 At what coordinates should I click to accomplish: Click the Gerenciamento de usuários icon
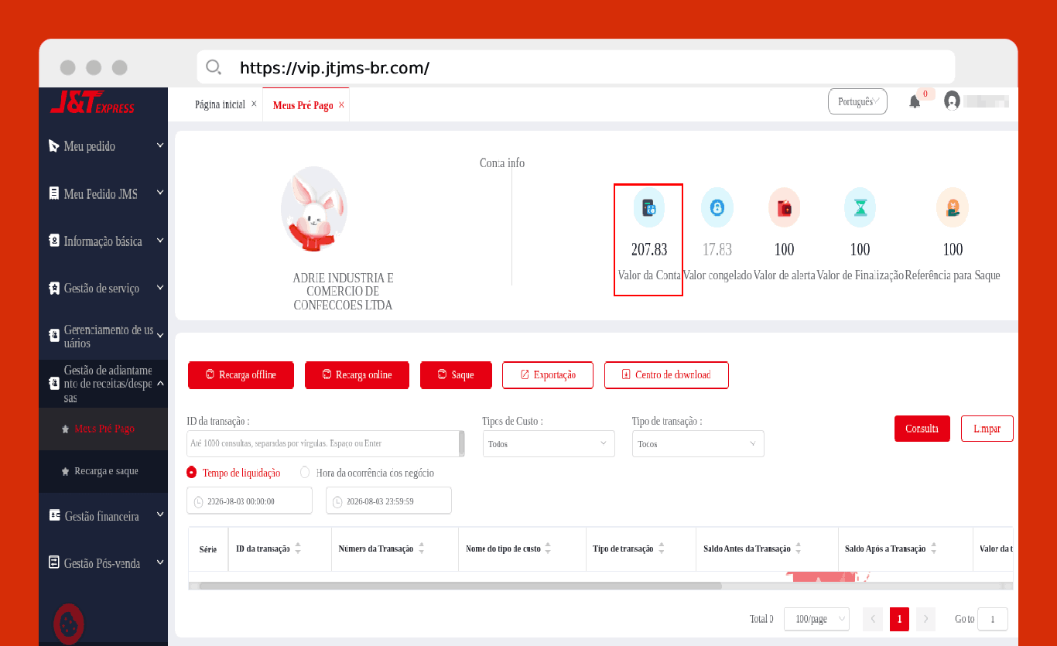tap(53, 336)
